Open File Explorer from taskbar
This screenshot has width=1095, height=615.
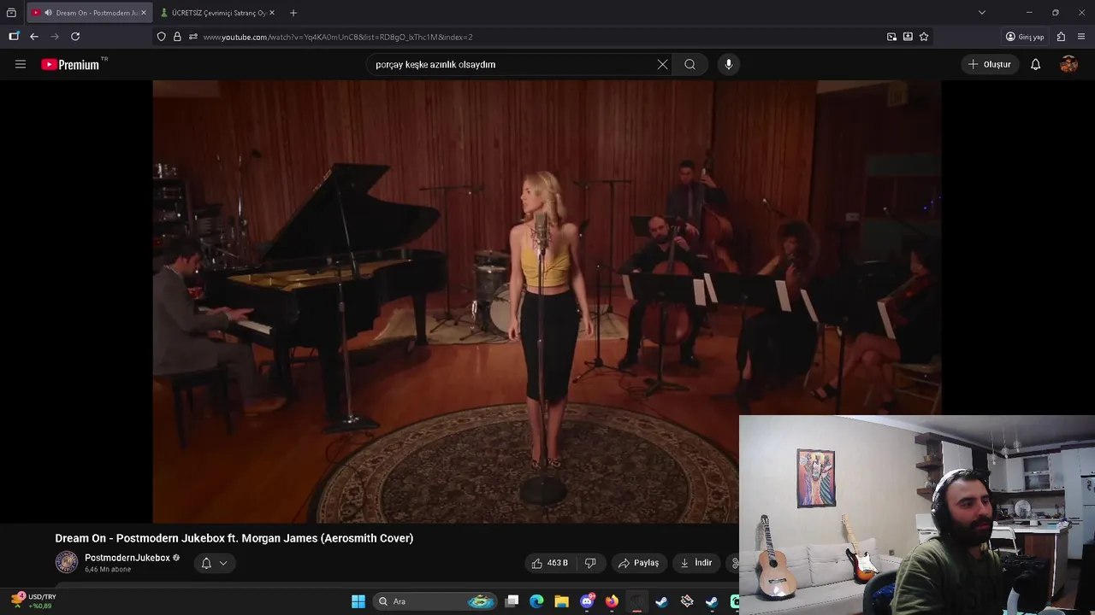561,601
